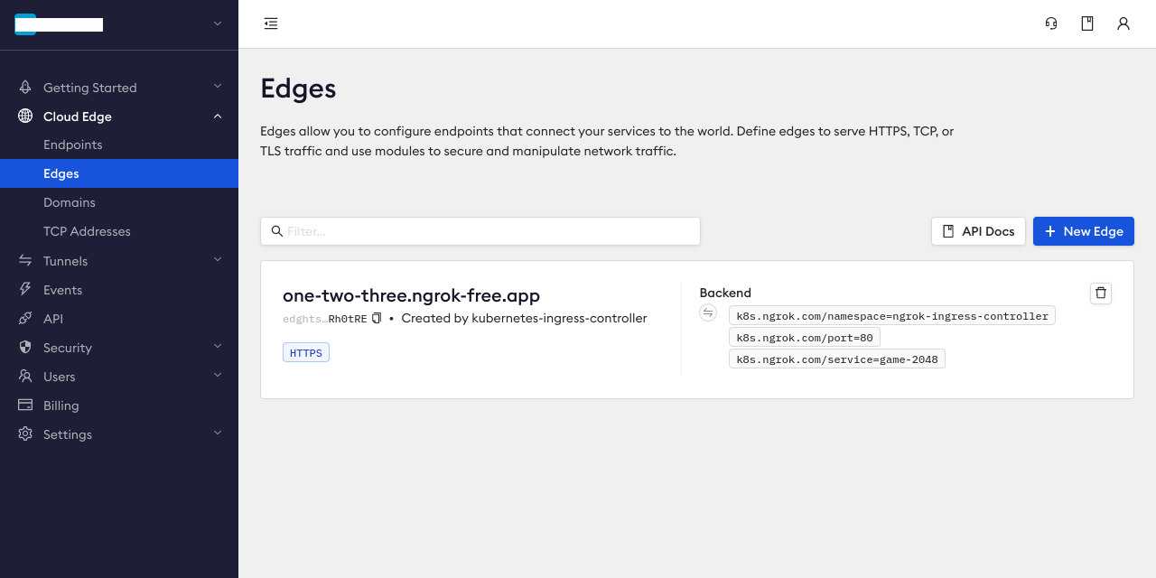Click the Getting Started rocket icon
The height and width of the screenshot is (578, 1156).
click(x=25, y=88)
